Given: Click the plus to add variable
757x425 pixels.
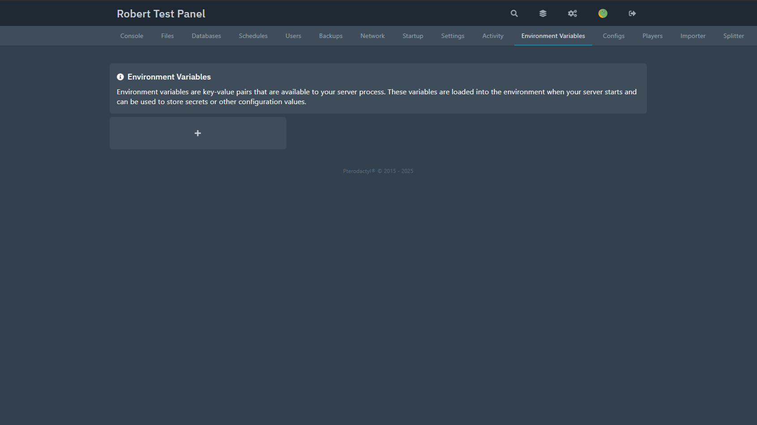Looking at the screenshot, I should pos(198,133).
